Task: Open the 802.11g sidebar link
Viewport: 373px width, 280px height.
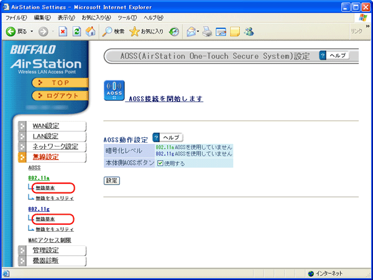Action: (x=39, y=209)
